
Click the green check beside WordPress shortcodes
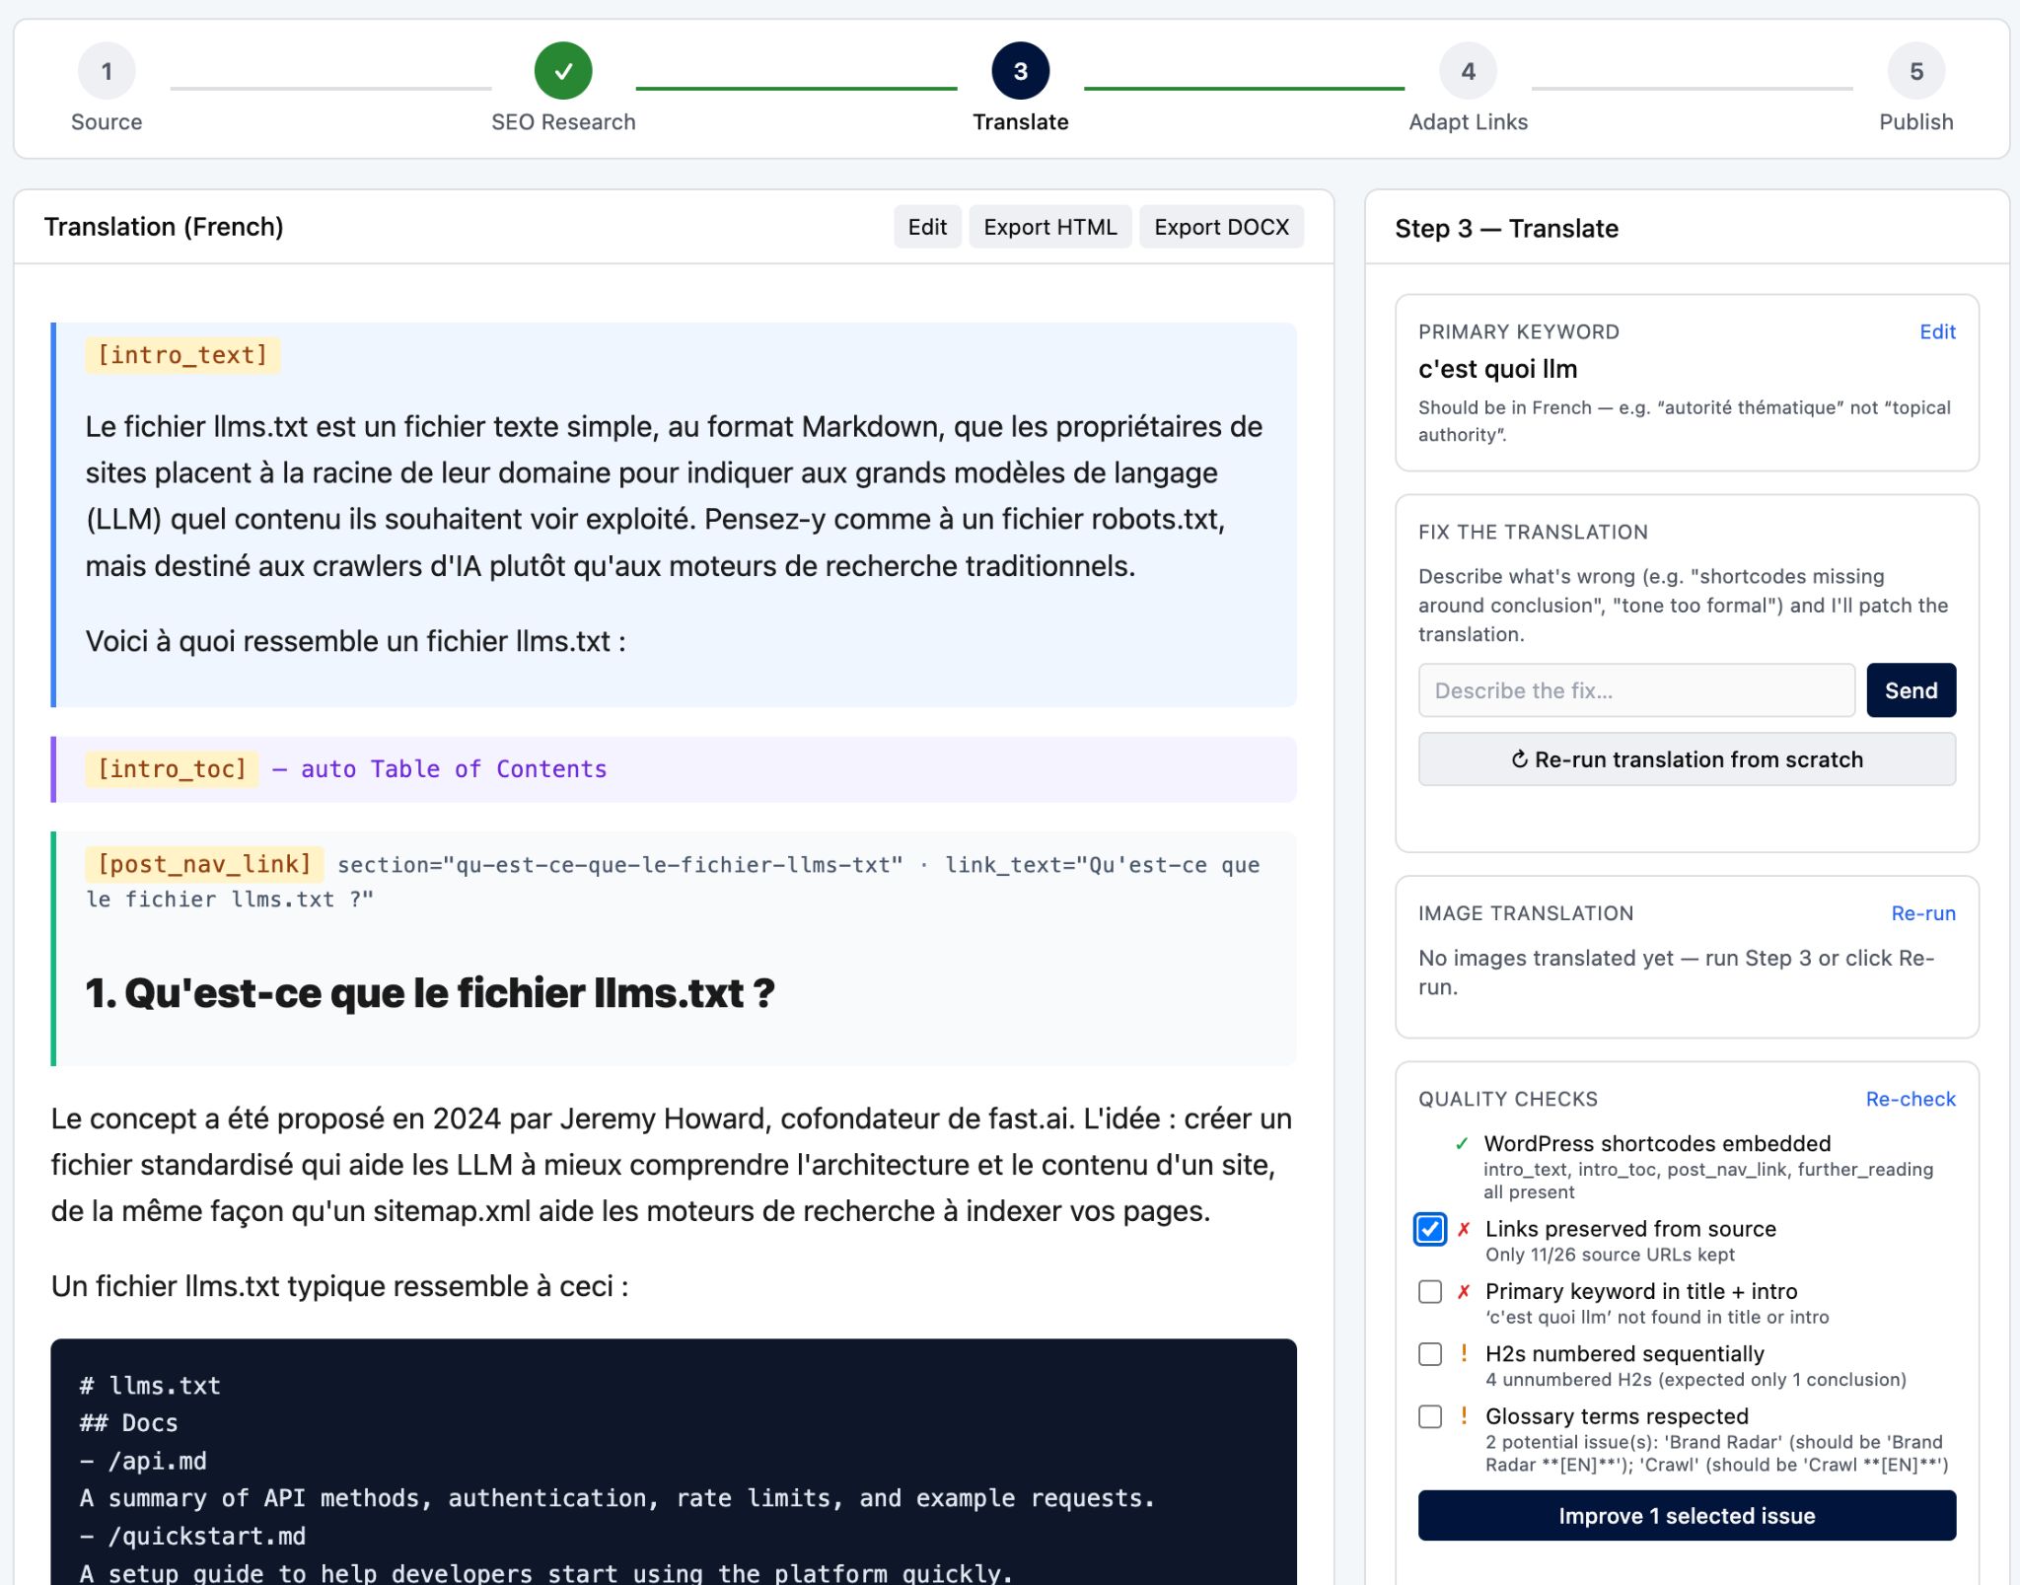tap(1462, 1144)
